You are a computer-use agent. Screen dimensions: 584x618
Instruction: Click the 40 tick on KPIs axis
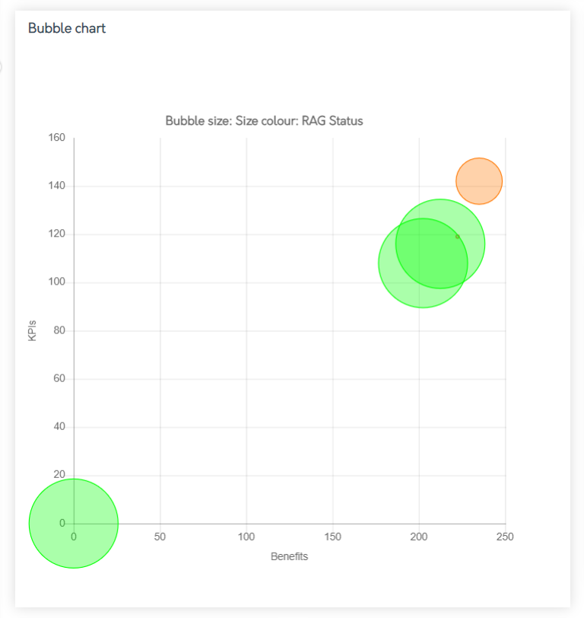59,426
